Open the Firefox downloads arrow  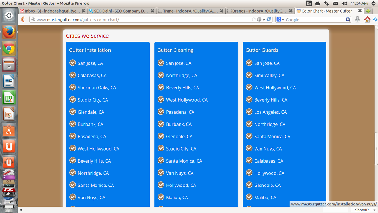tap(358, 20)
